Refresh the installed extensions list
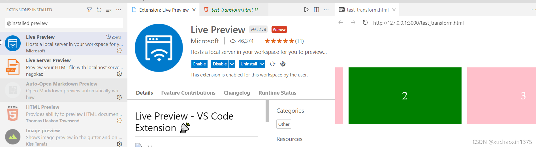 pos(99,10)
